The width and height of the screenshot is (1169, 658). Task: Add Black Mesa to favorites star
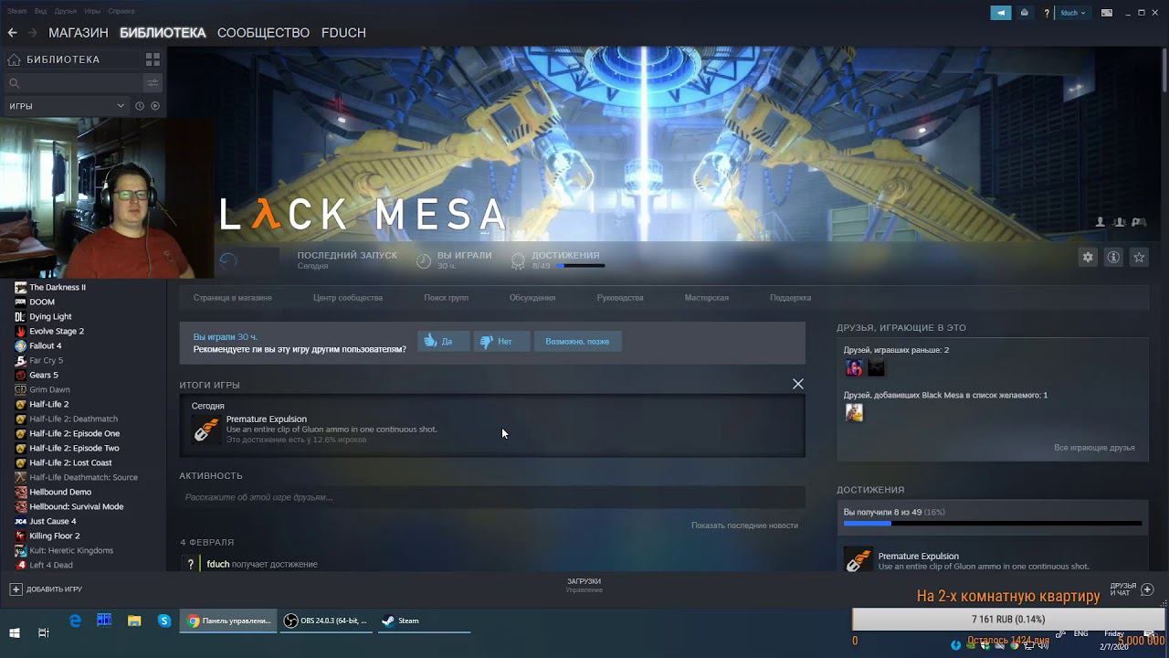coord(1139,258)
